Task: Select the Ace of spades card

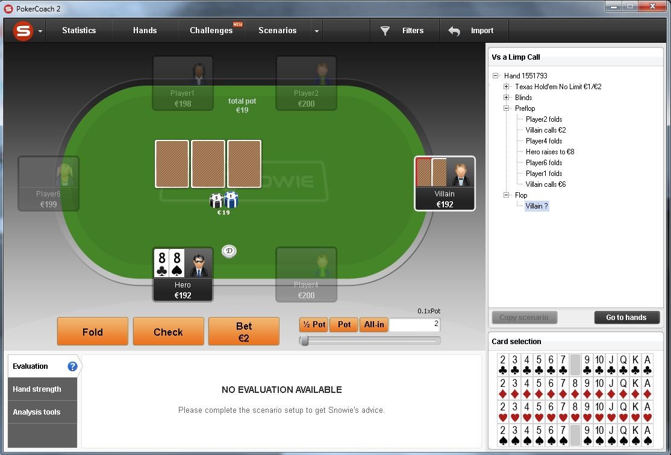Action: coord(648,435)
